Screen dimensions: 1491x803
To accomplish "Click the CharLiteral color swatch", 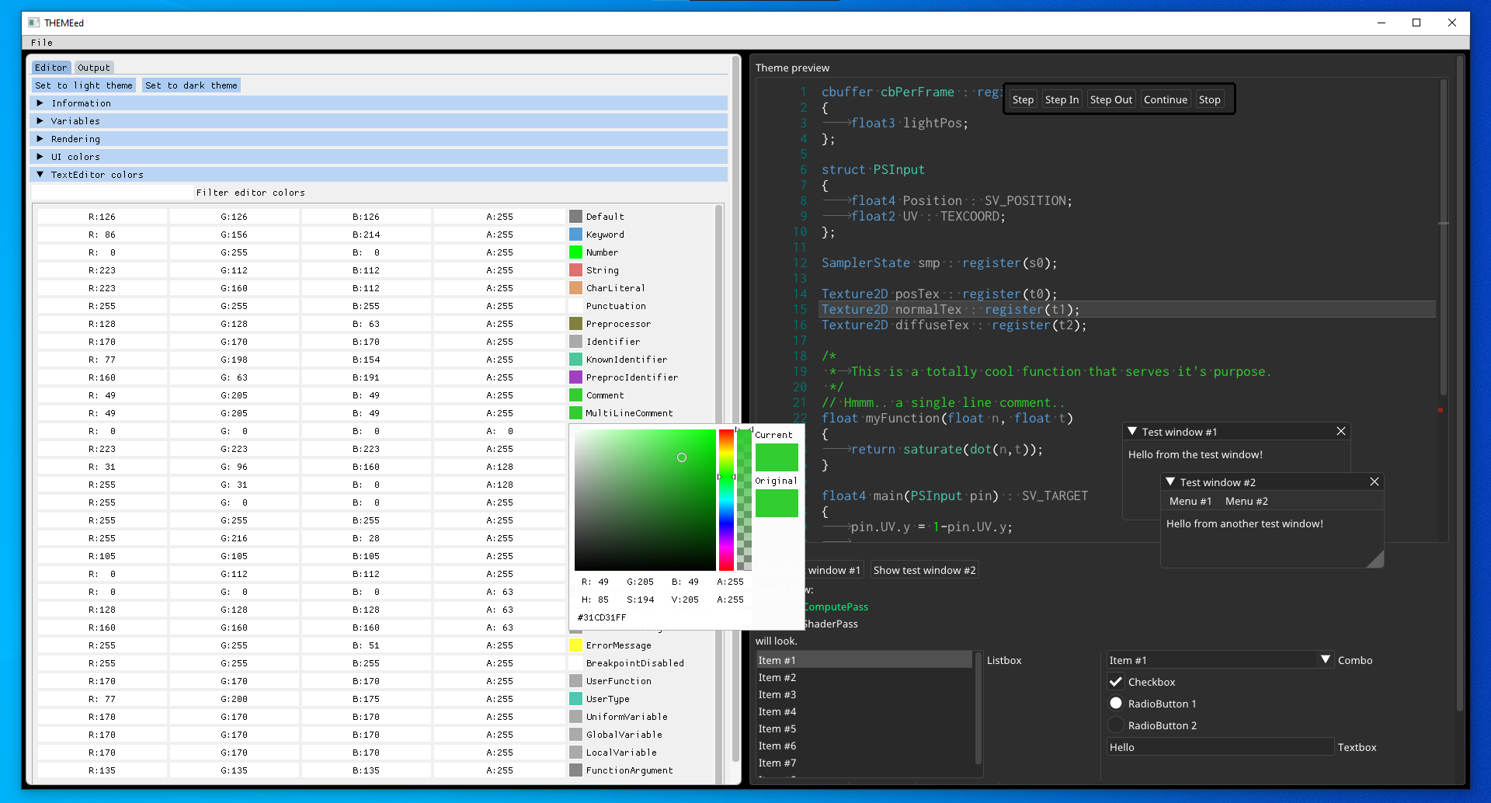I will 575,288.
